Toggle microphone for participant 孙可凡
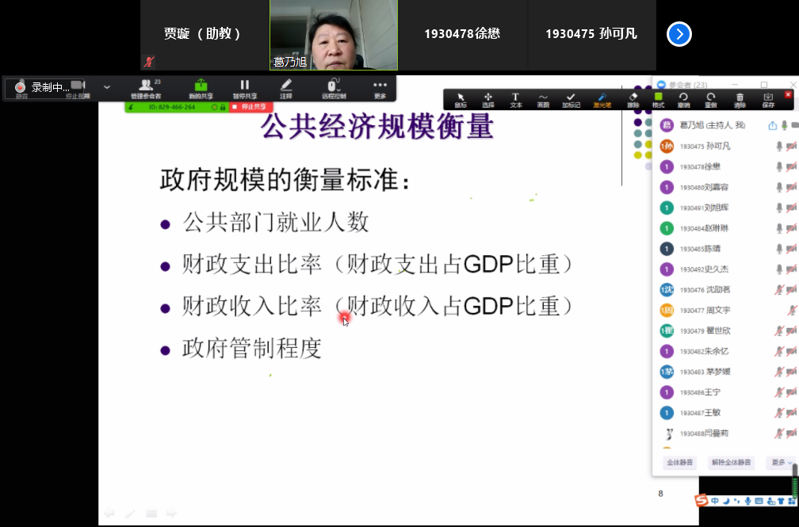Screen dimensions: 799x527 click(x=779, y=146)
